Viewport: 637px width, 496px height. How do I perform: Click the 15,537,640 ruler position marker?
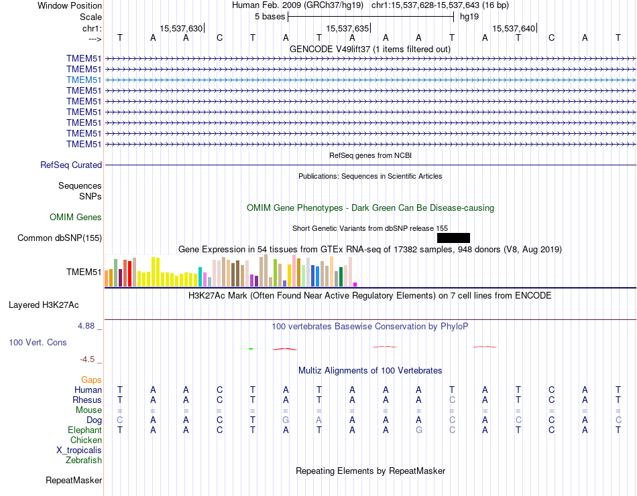click(x=514, y=28)
